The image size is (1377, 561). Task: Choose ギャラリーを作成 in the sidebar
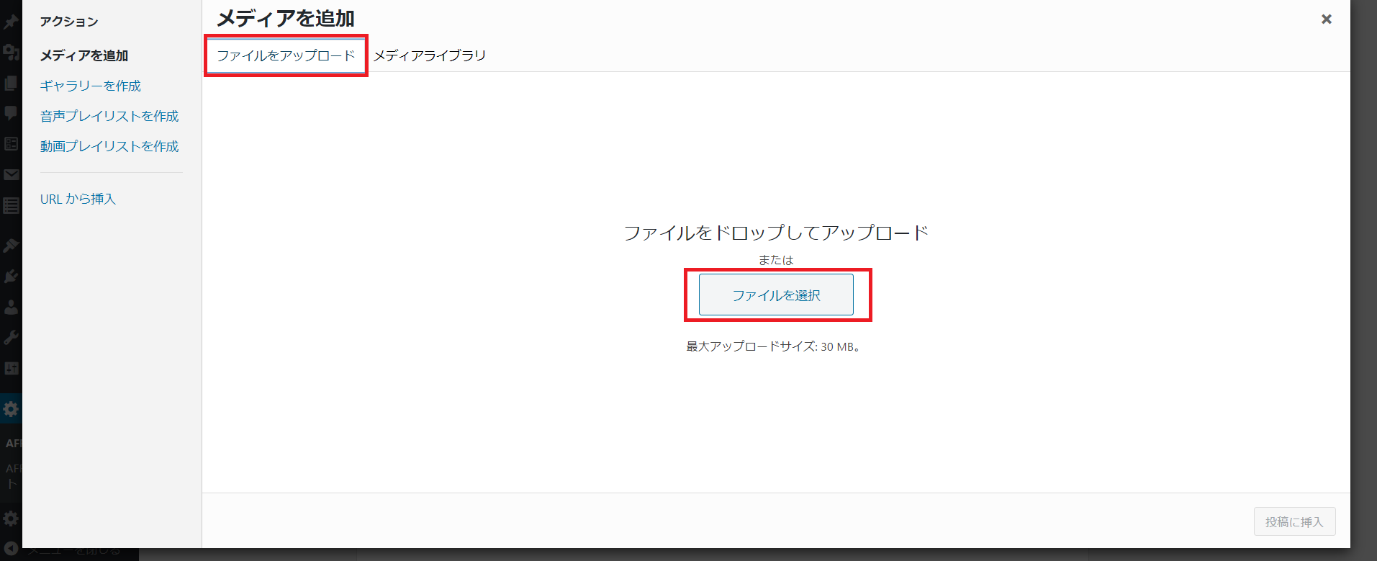(91, 86)
